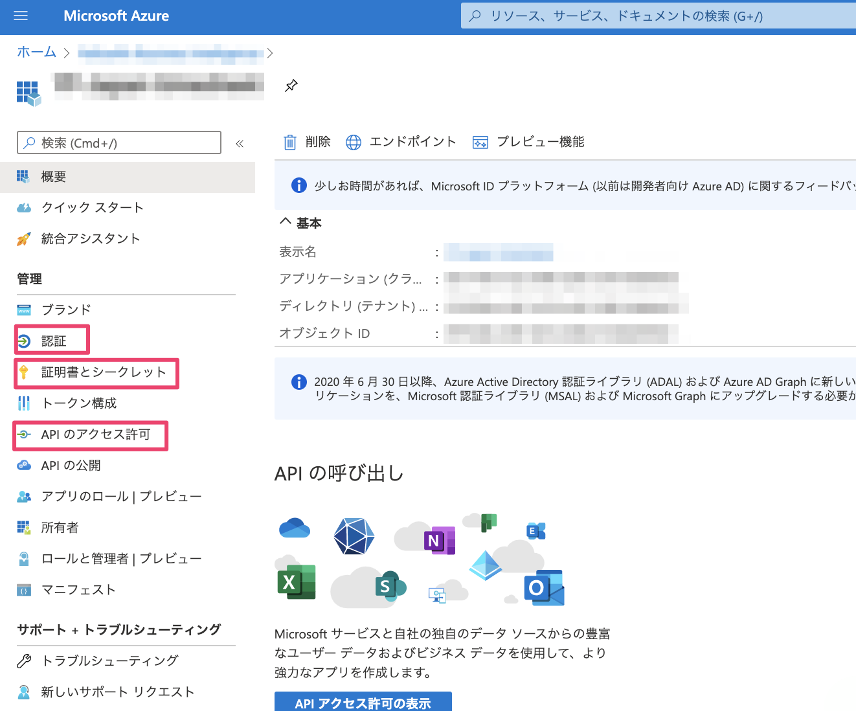
Task: Click the app registration grid icon
Action: (x=28, y=93)
